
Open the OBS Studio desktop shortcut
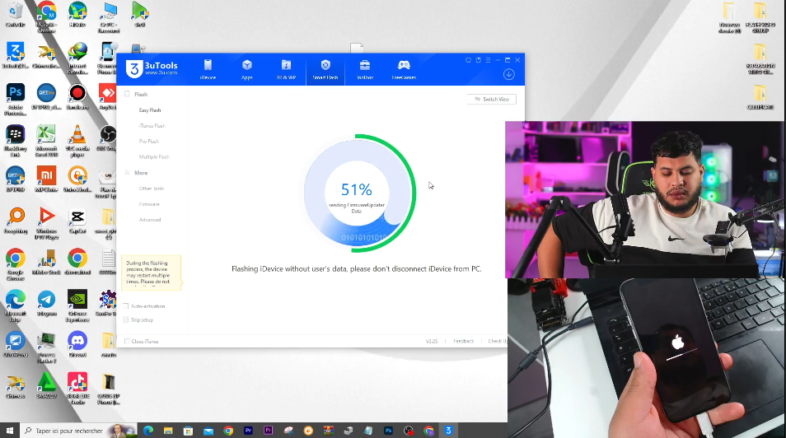(108, 137)
